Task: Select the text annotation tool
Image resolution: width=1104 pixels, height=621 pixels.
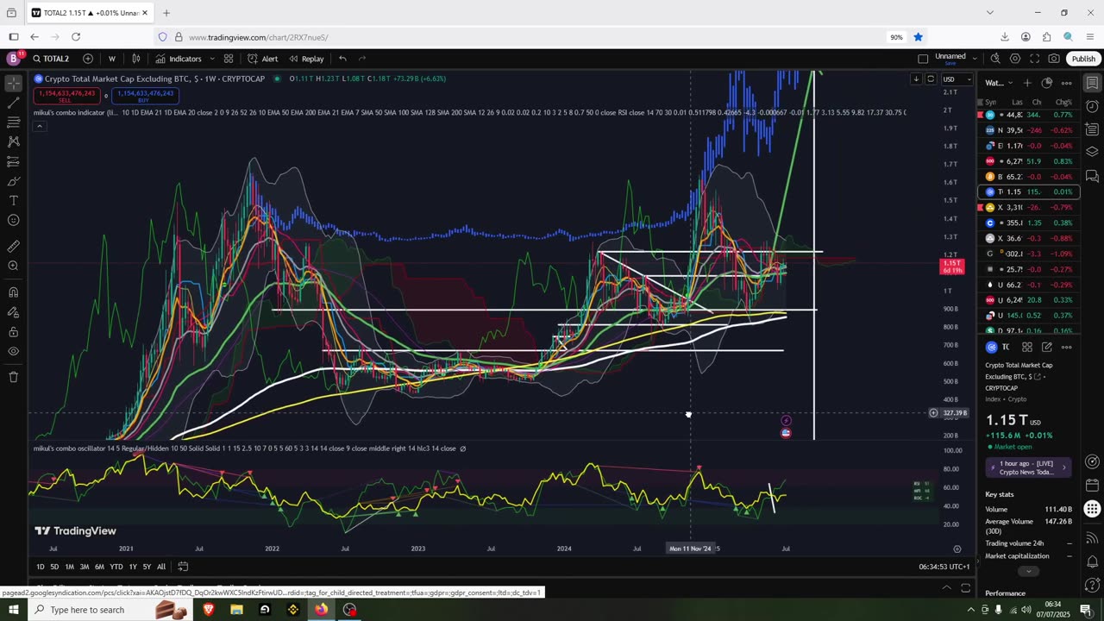Action: click(x=13, y=200)
